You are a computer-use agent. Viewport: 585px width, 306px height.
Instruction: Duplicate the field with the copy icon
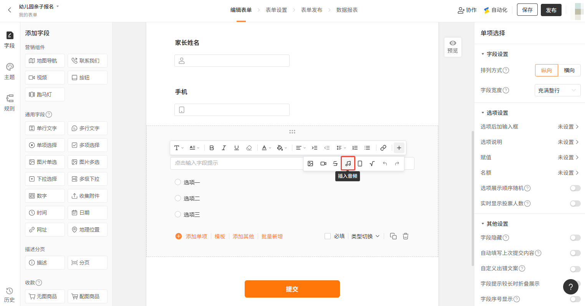point(393,236)
